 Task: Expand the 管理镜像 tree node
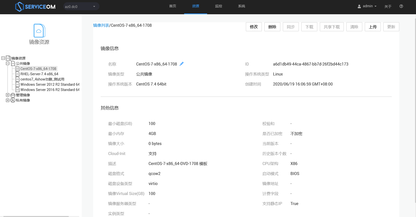tap(7, 95)
